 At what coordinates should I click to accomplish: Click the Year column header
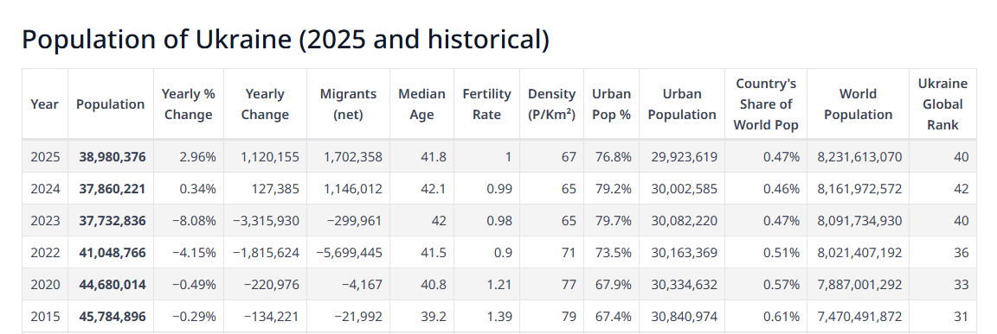(44, 104)
